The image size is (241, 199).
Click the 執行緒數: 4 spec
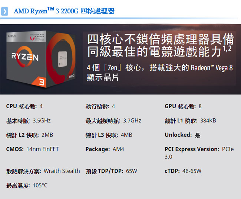click(100, 106)
